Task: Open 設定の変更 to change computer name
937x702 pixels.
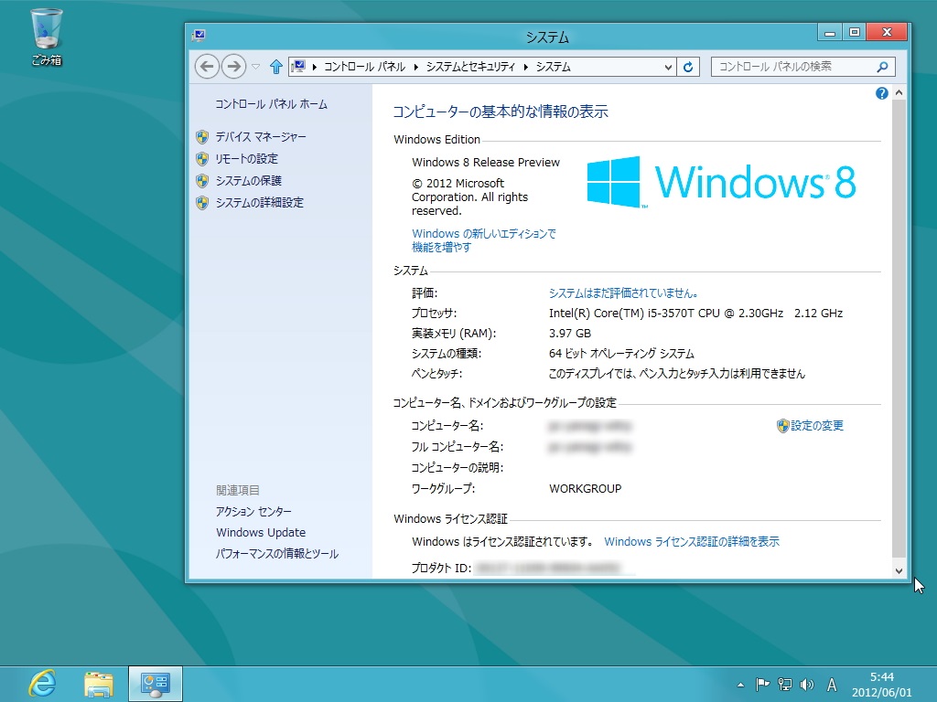Action: pyautogui.click(x=817, y=426)
